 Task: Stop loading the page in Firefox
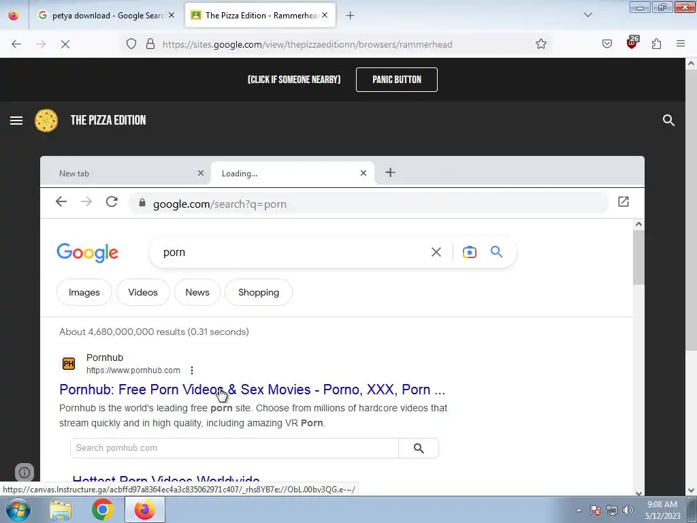pos(65,44)
